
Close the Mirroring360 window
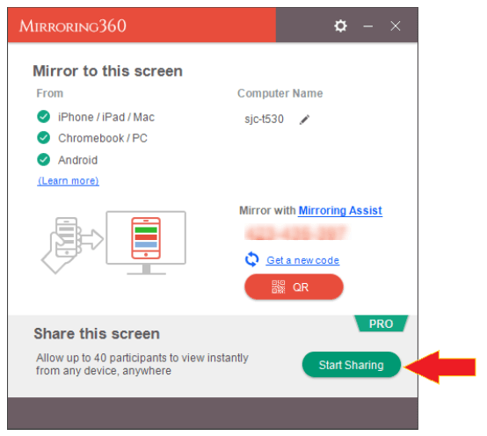point(396,26)
